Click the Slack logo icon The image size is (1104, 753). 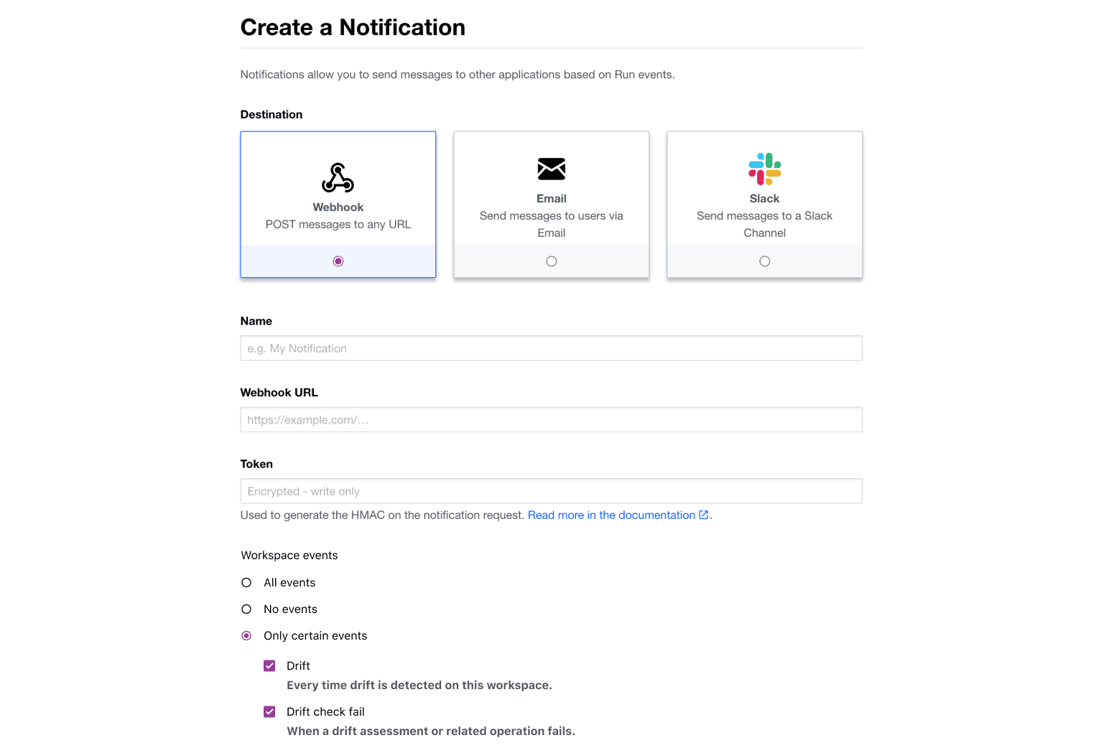tap(764, 169)
